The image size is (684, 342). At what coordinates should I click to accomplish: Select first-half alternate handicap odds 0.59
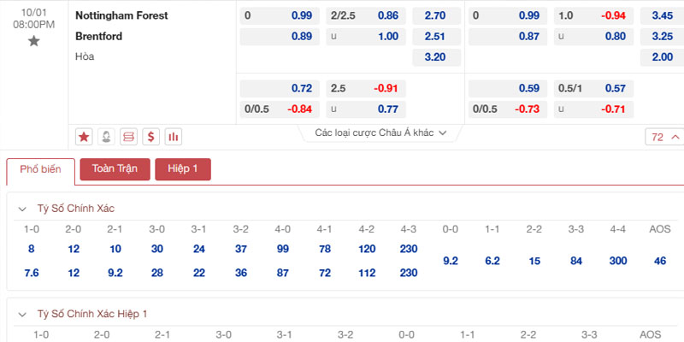(507, 89)
